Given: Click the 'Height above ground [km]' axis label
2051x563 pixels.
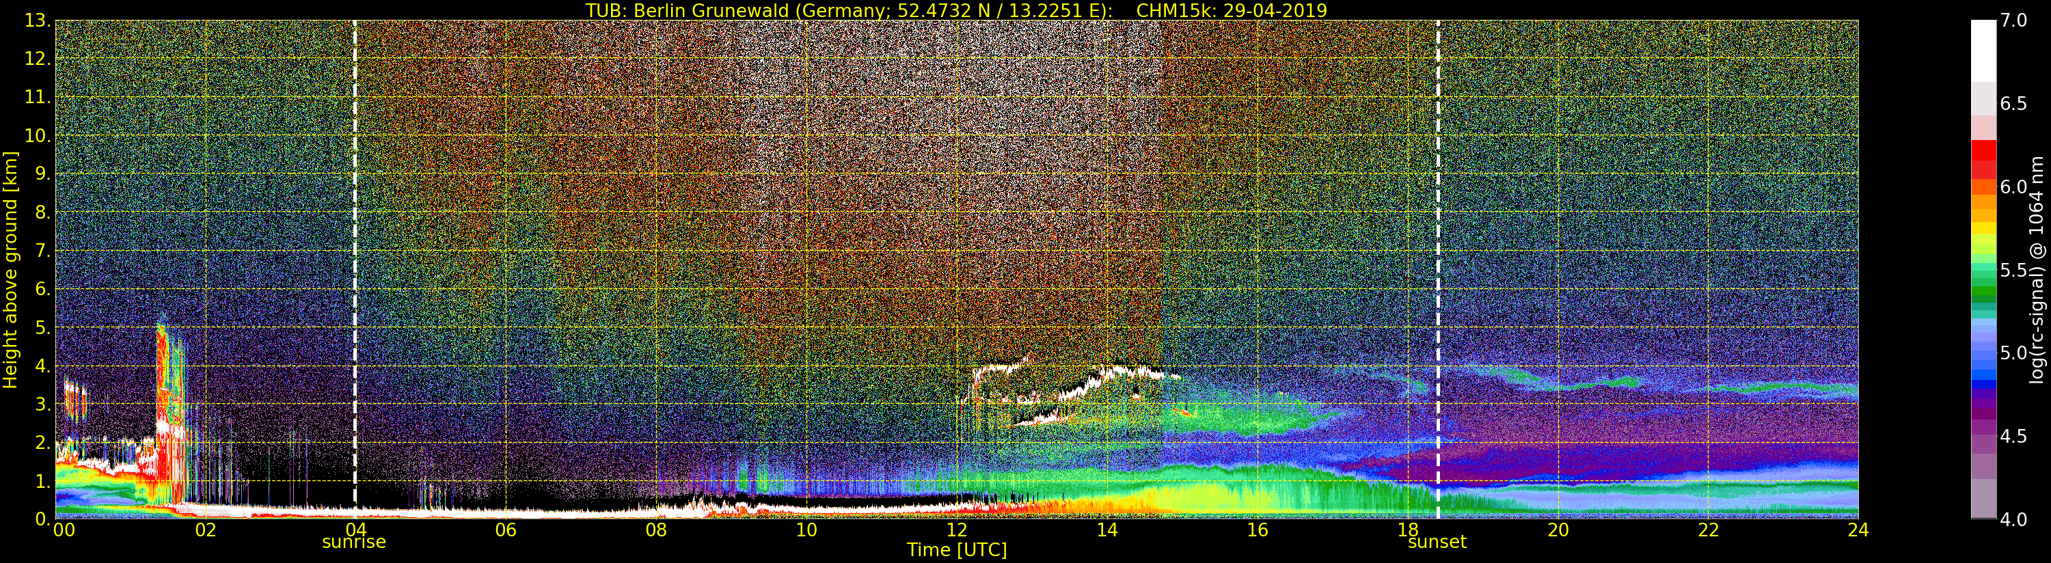Looking at the screenshot, I should (x=10, y=270).
